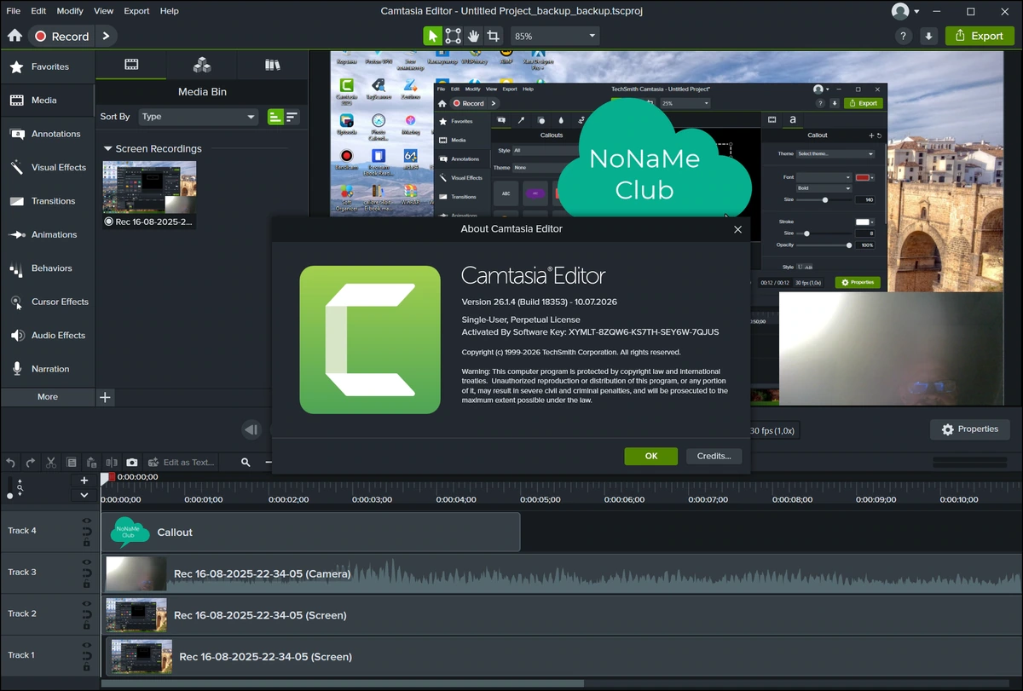Confirm About dialog with OK
Screen dimensions: 1023x691
tap(651, 456)
